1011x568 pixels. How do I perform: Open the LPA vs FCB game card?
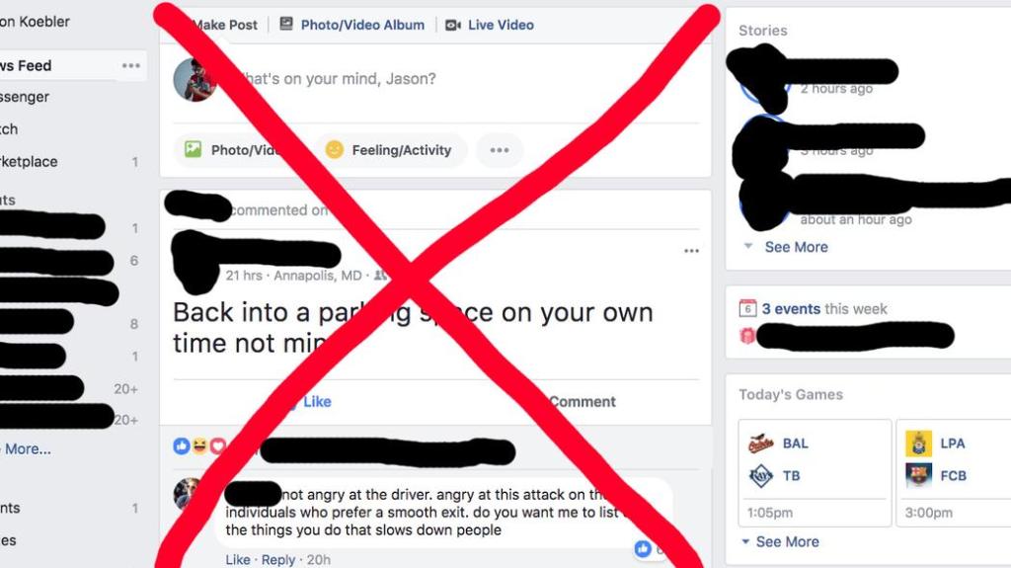(x=954, y=472)
